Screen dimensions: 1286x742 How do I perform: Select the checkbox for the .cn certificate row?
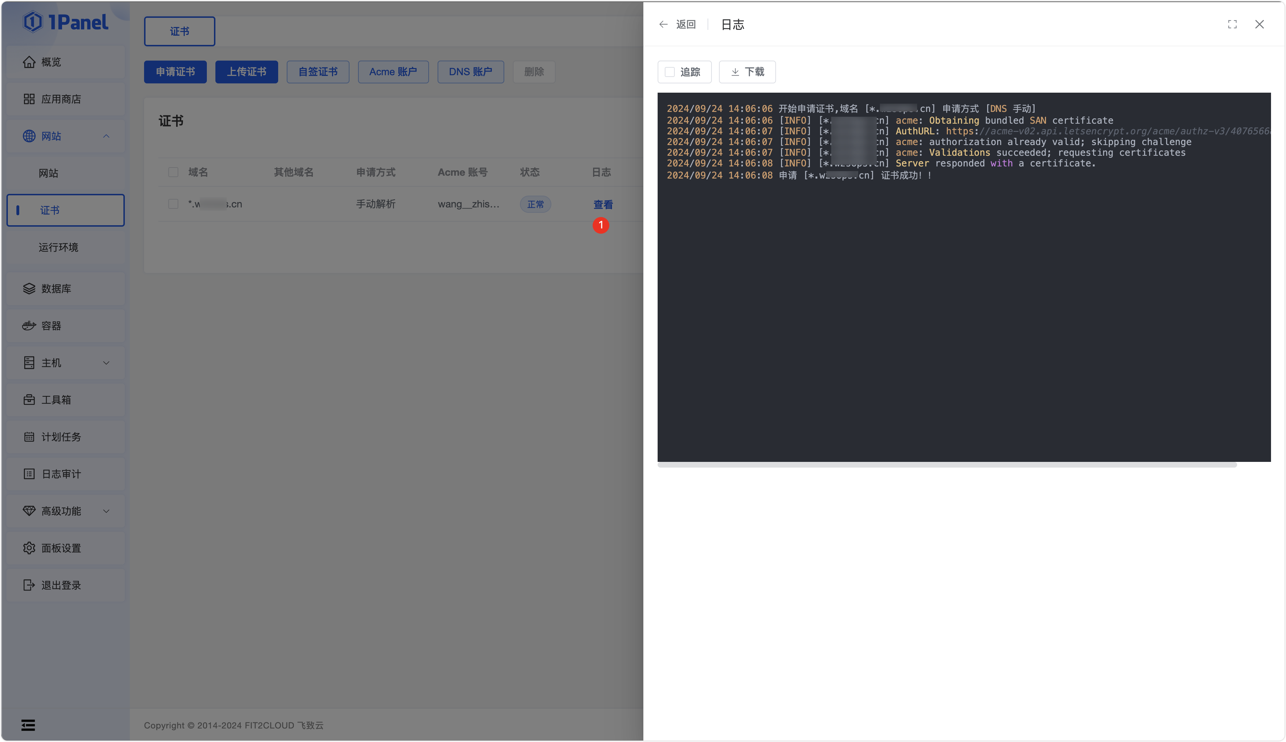(x=173, y=204)
